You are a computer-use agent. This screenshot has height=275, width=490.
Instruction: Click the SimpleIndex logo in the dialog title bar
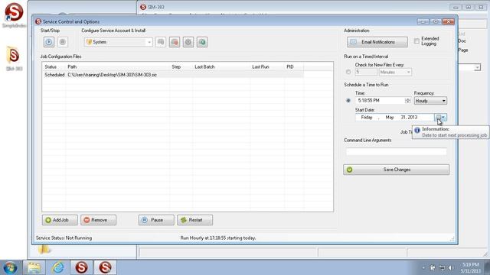[38, 21]
